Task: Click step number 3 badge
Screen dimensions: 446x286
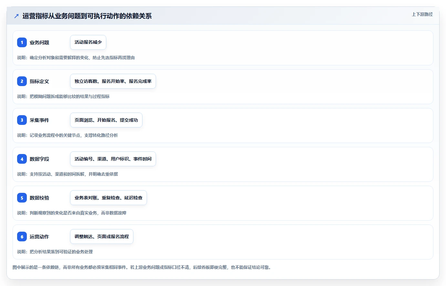Action: pyautogui.click(x=22, y=120)
